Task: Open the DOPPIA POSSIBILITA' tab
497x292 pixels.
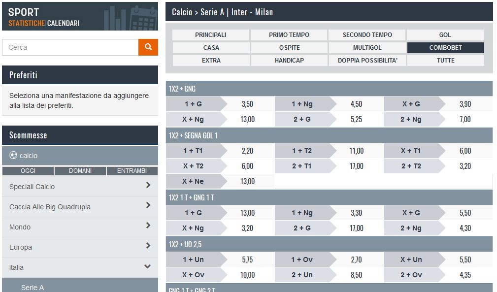Action: tap(367, 61)
